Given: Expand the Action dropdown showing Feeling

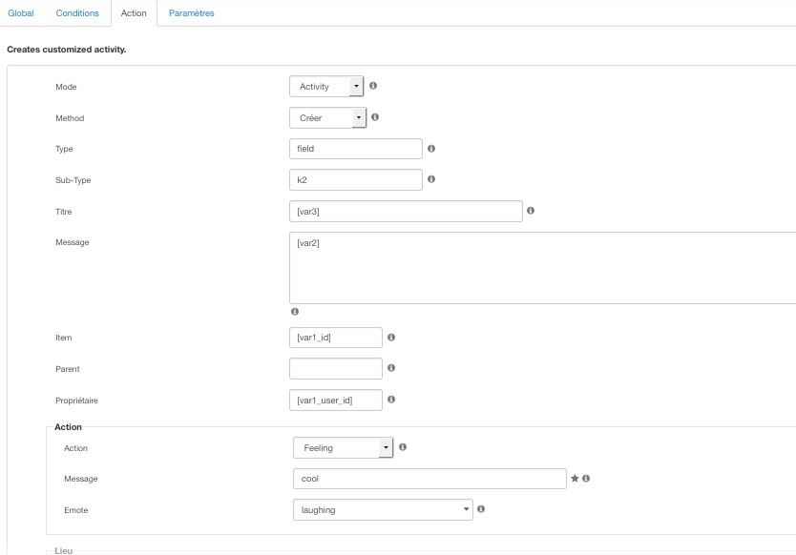Looking at the screenshot, I should pos(344,448).
